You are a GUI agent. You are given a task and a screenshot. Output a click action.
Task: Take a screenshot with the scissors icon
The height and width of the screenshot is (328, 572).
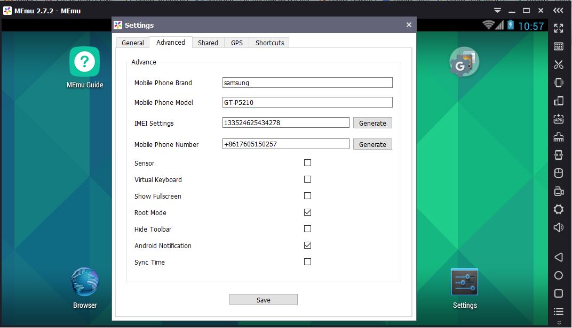click(558, 64)
